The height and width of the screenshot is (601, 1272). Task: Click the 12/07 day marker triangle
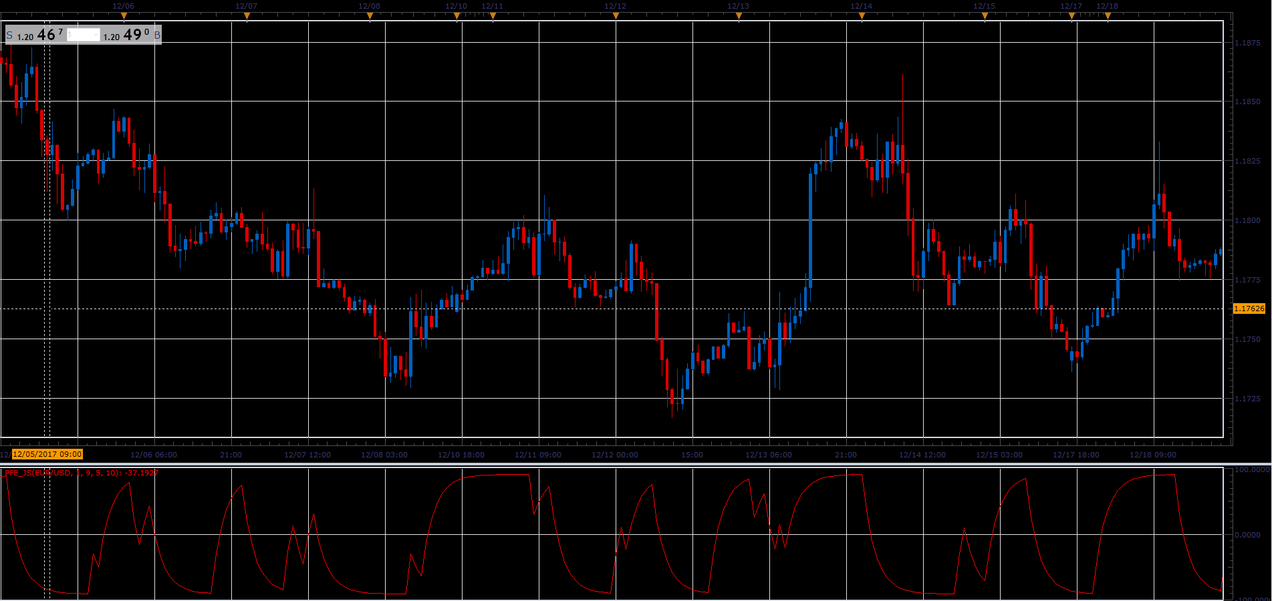tap(247, 17)
